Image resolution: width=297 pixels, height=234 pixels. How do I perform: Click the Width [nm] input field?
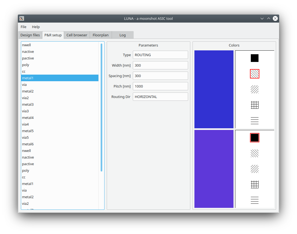tap(160, 65)
